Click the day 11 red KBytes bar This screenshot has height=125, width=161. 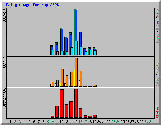point(57,112)
